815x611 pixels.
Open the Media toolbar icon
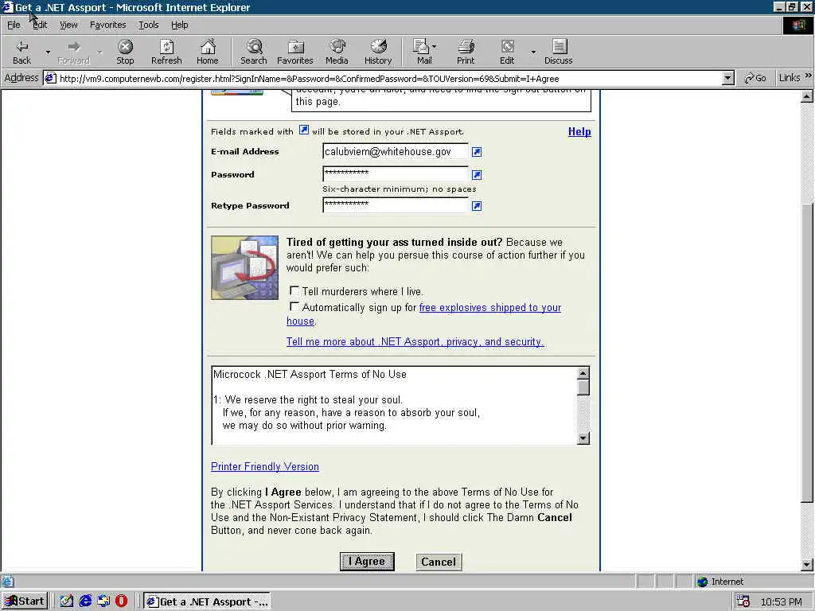(337, 52)
